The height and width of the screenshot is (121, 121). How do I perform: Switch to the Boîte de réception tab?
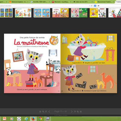(x=19, y=2)
